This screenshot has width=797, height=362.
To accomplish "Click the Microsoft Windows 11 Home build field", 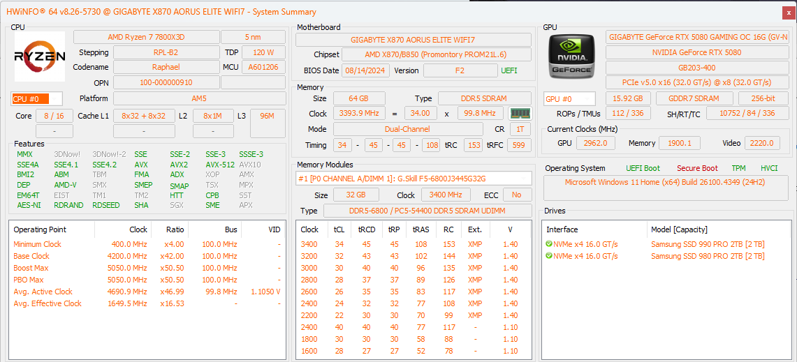I will point(666,188).
